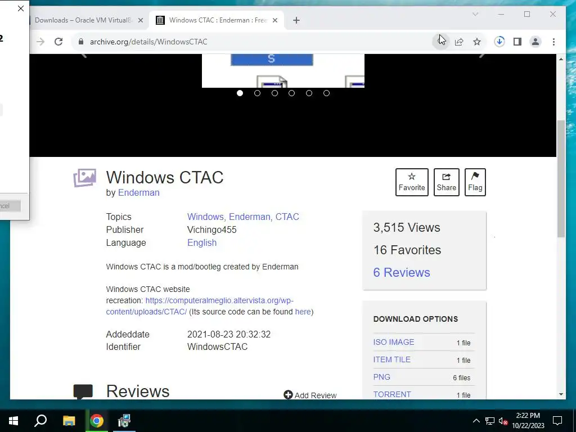
Task: Bookmark this tab with the star icon
Action: (x=477, y=42)
